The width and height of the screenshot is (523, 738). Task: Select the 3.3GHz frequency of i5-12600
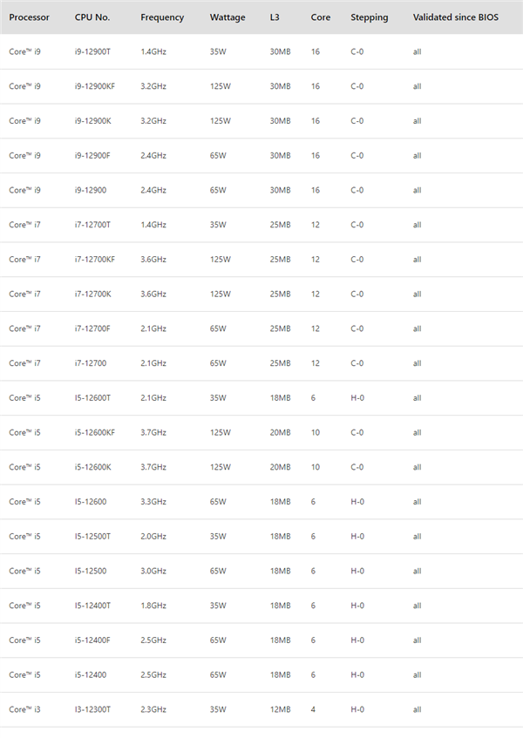[x=153, y=501]
